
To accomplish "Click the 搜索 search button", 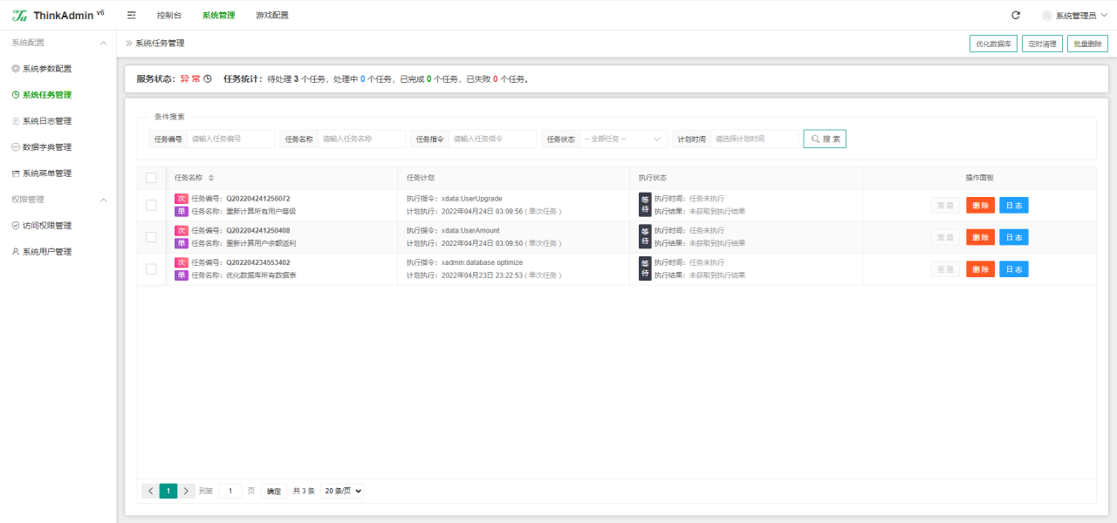I will pos(825,139).
